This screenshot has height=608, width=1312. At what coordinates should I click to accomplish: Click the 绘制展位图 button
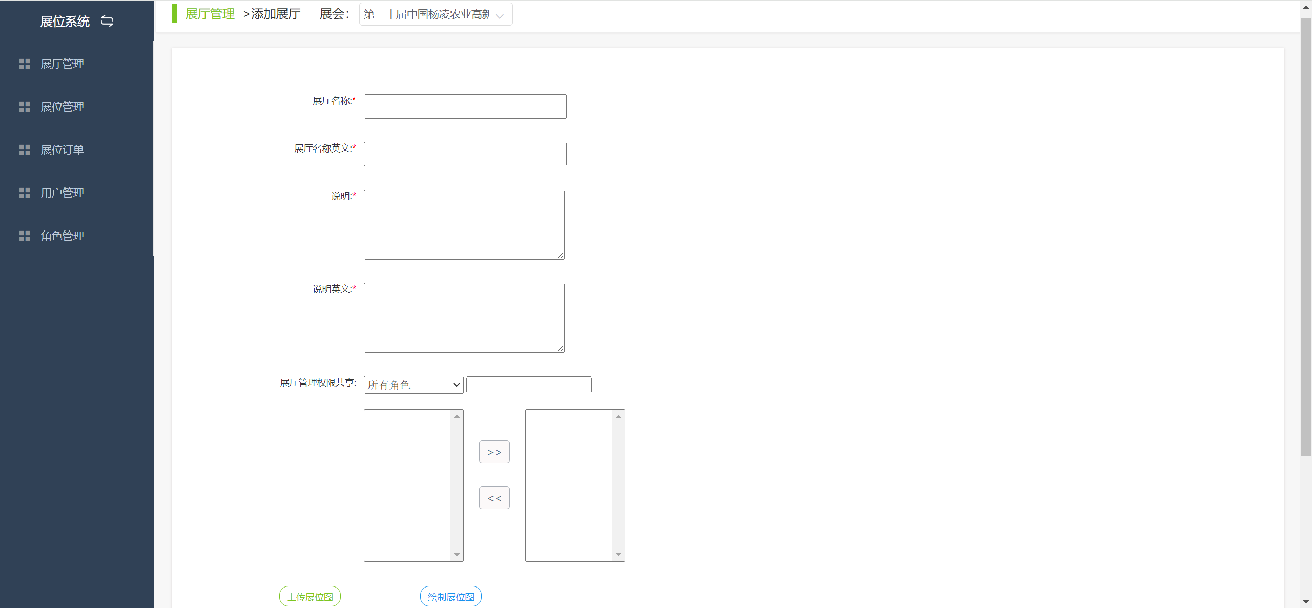pos(450,596)
